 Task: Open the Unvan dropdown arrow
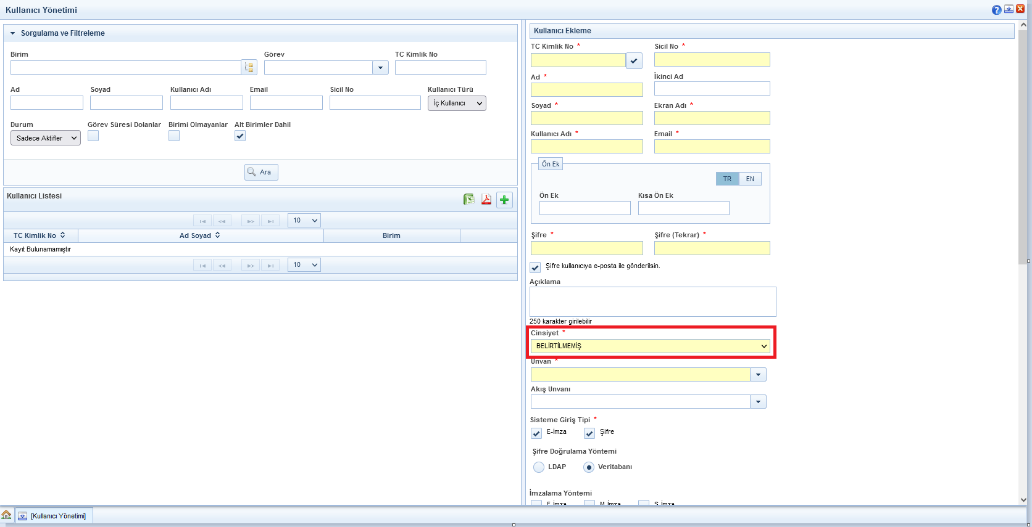(x=758, y=375)
